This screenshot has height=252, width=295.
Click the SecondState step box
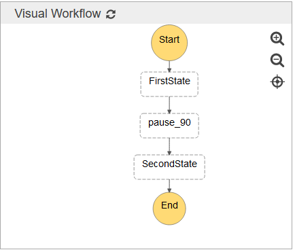(169, 167)
